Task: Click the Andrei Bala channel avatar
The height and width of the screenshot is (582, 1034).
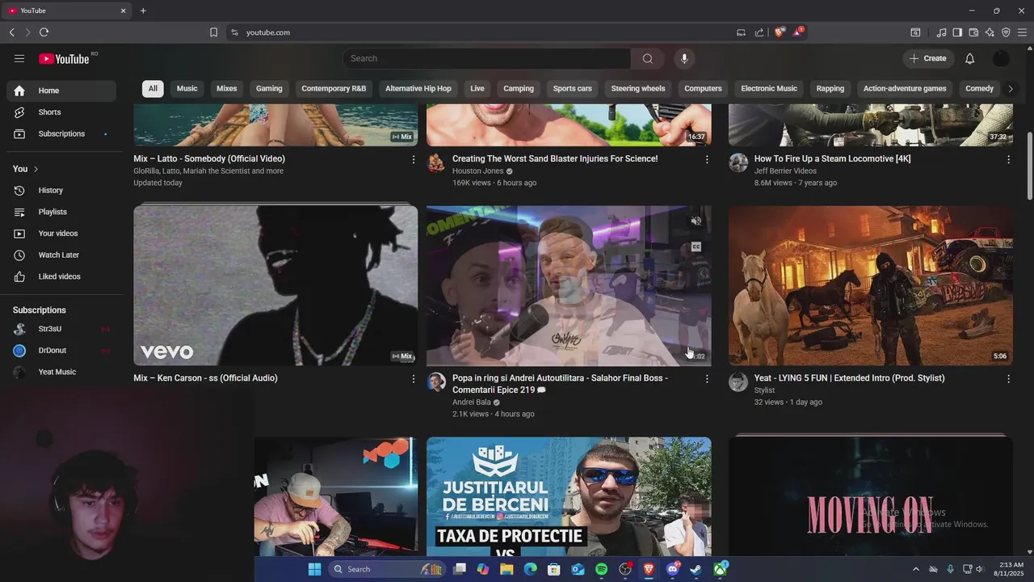Action: click(436, 382)
